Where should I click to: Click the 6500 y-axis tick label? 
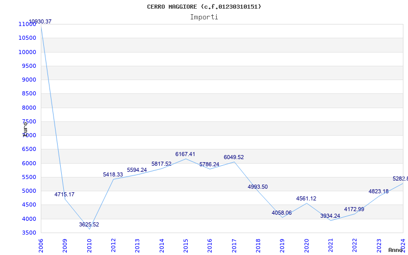[x=29, y=149]
